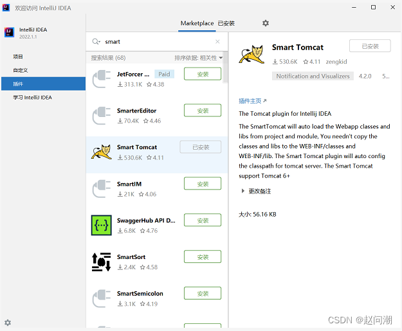Viewport: 402px width, 331px height.
Task: Clear the search field with X icon
Action: (217, 42)
